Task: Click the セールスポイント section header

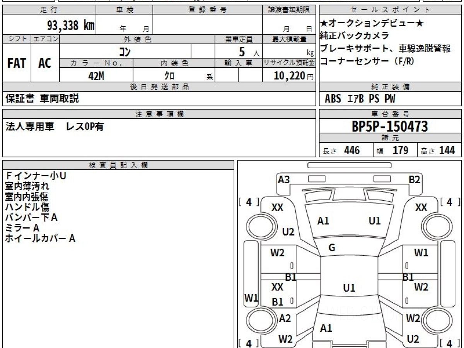Action: [391, 10]
